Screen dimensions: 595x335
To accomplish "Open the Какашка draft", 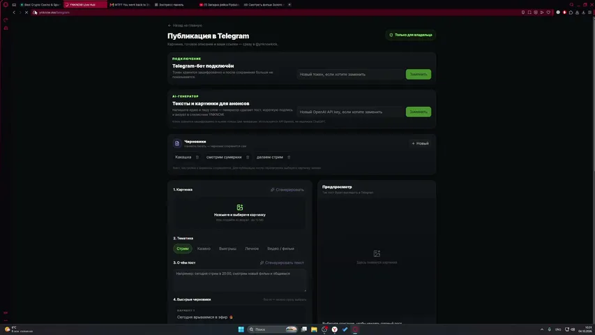I will pyautogui.click(x=183, y=157).
